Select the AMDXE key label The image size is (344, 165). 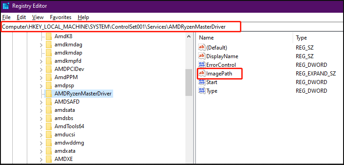(x=64, y=159)
